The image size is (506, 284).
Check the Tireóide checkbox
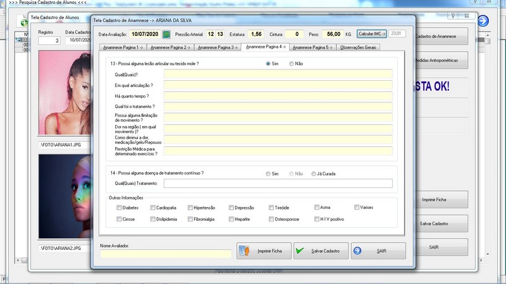click(x=271, y=208)
